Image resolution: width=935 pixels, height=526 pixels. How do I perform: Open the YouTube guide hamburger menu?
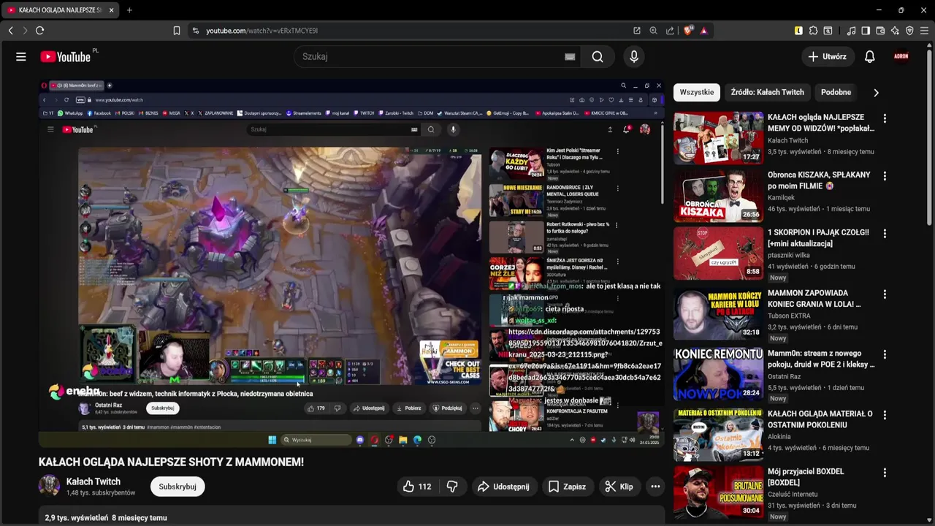point(21,56)
